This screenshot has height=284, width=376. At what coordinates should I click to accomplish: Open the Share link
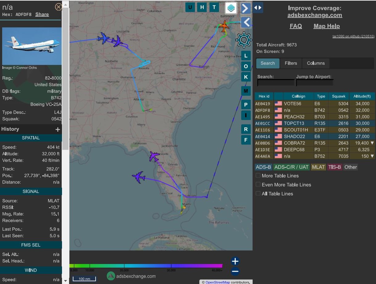tap(42, 14)
